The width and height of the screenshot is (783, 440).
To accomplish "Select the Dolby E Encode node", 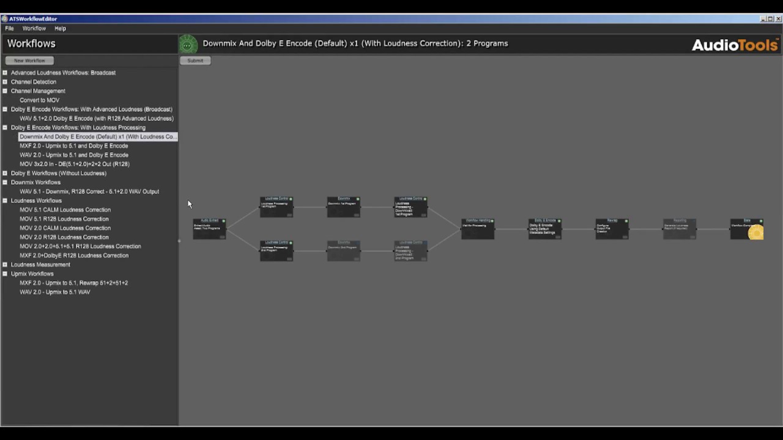I will pos(545,229).
